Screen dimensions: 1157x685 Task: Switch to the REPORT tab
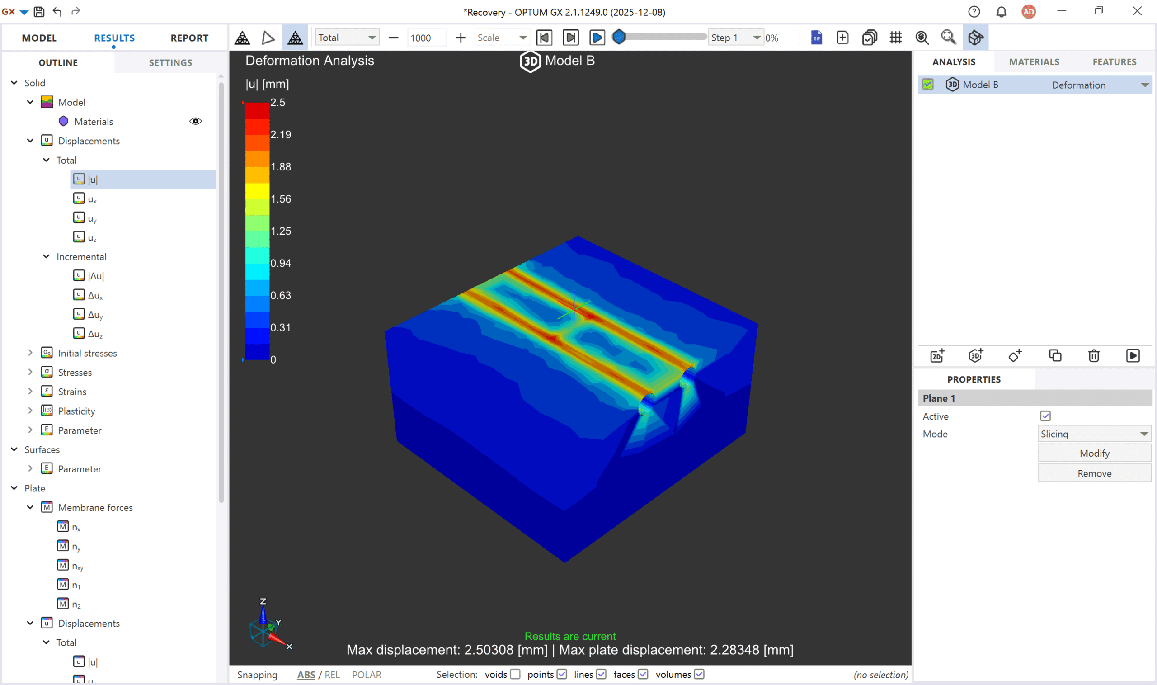click(x=189, y=38)
